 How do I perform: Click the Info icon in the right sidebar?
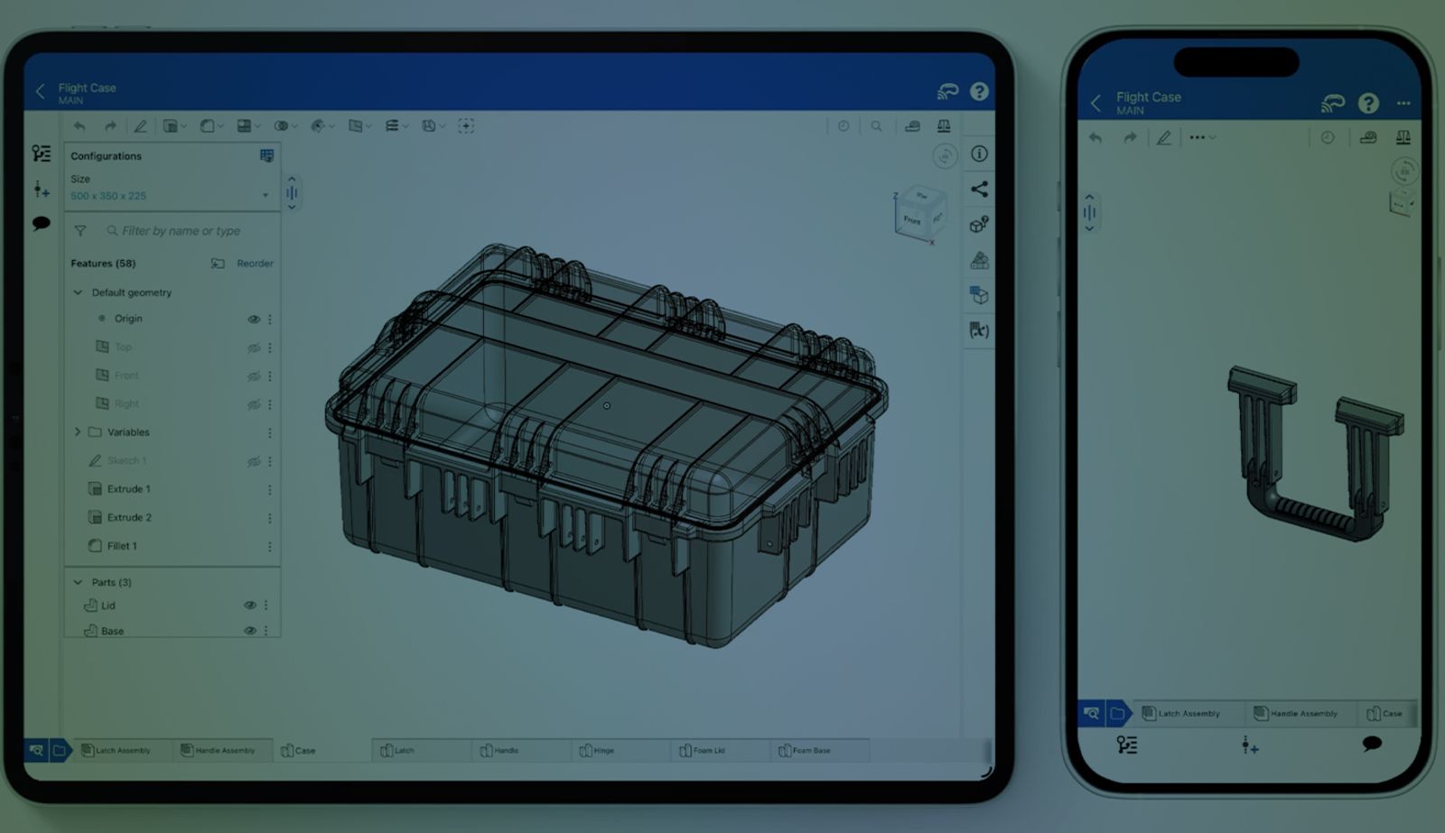(x=979, y=155)
